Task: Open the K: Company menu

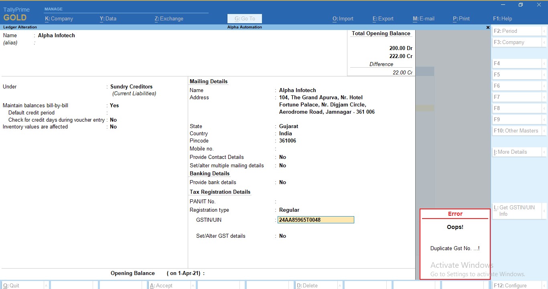Action: point(59,18)
